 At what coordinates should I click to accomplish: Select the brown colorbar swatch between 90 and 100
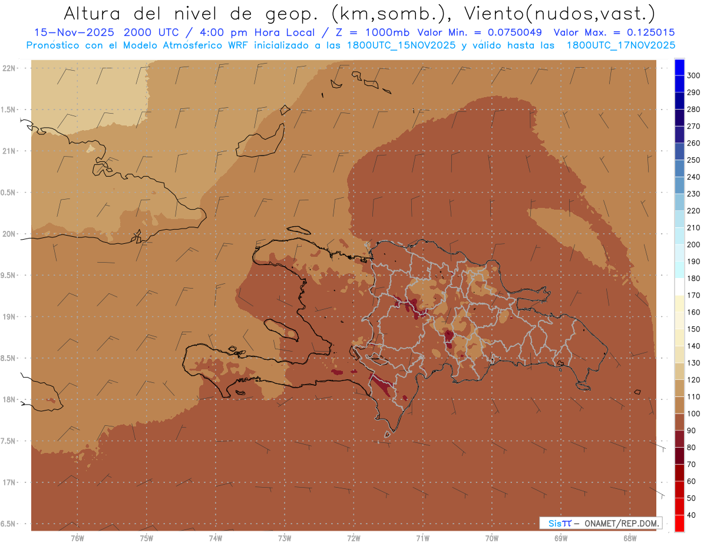pos(679,422)
